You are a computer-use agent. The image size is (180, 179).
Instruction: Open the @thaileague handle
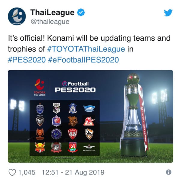[50, 22]
